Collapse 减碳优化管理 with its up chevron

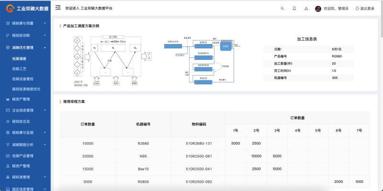pos(45,47)
